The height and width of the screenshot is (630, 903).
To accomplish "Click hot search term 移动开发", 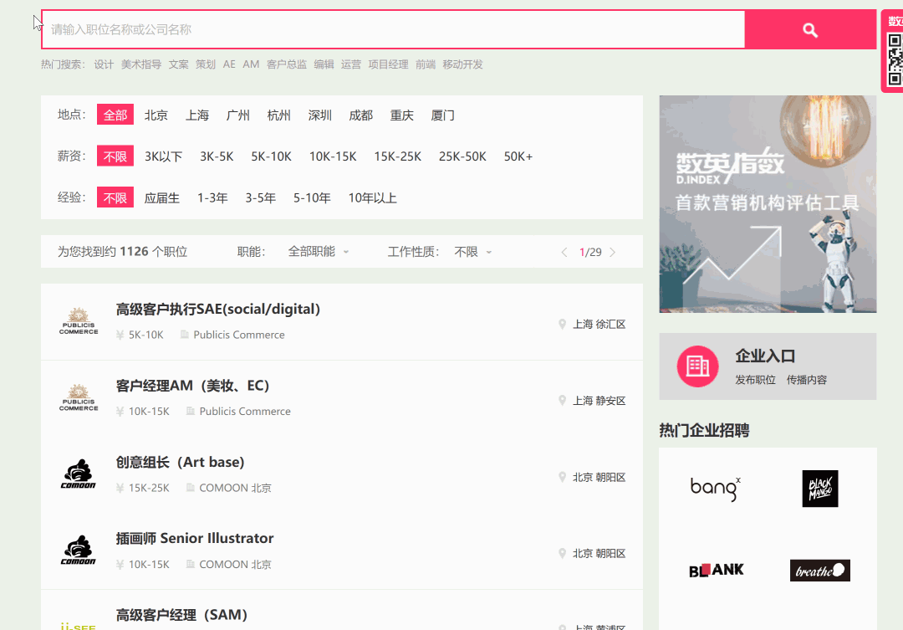I will click(x=462, y=64).
